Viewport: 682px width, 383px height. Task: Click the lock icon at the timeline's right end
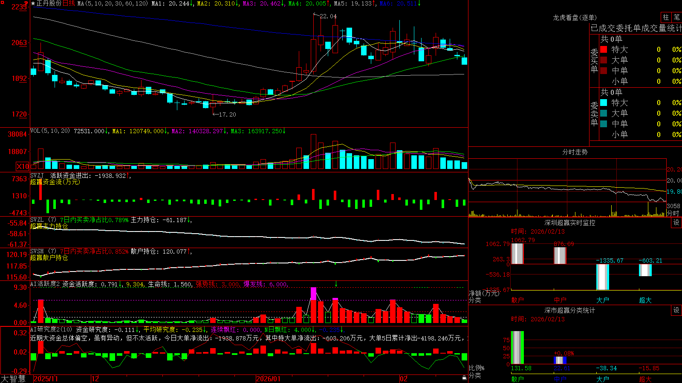coord(465,378)
